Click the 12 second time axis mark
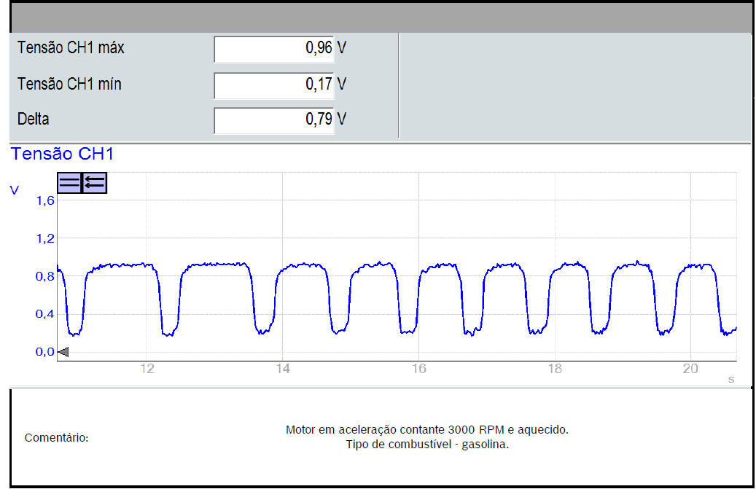This screenshot has height=489, width=756. pos(147,369)
